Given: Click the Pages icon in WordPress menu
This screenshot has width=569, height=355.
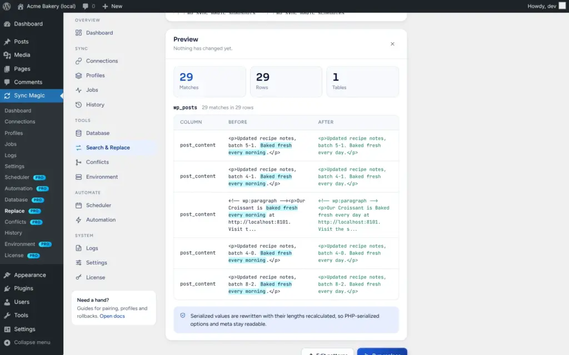Looking at the screenshot, I should (7, 69).
